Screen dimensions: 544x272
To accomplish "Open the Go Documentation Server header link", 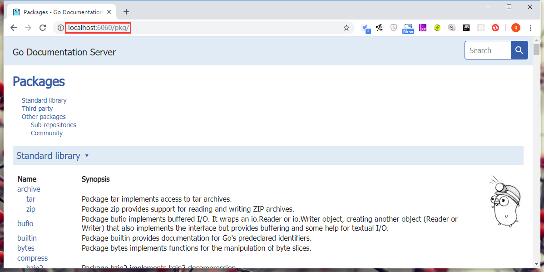I will (x=64, y=52).
